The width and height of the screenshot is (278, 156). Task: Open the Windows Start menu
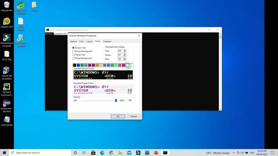4,153
